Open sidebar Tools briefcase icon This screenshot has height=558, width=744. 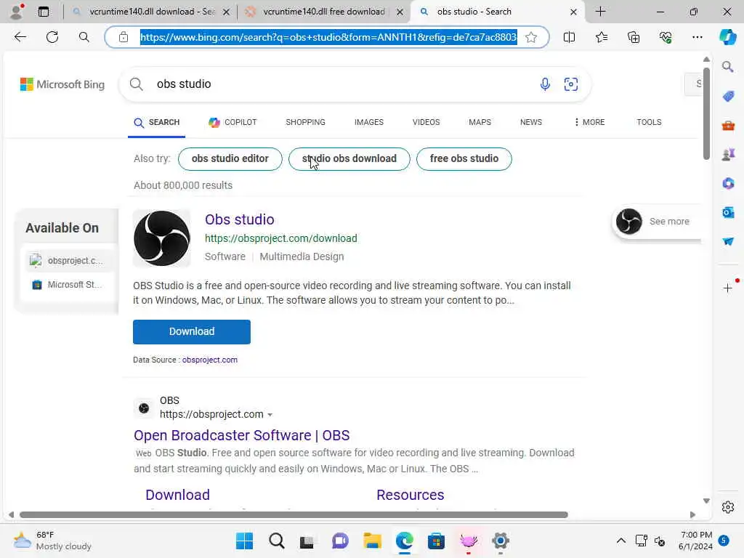click(728, 126)
